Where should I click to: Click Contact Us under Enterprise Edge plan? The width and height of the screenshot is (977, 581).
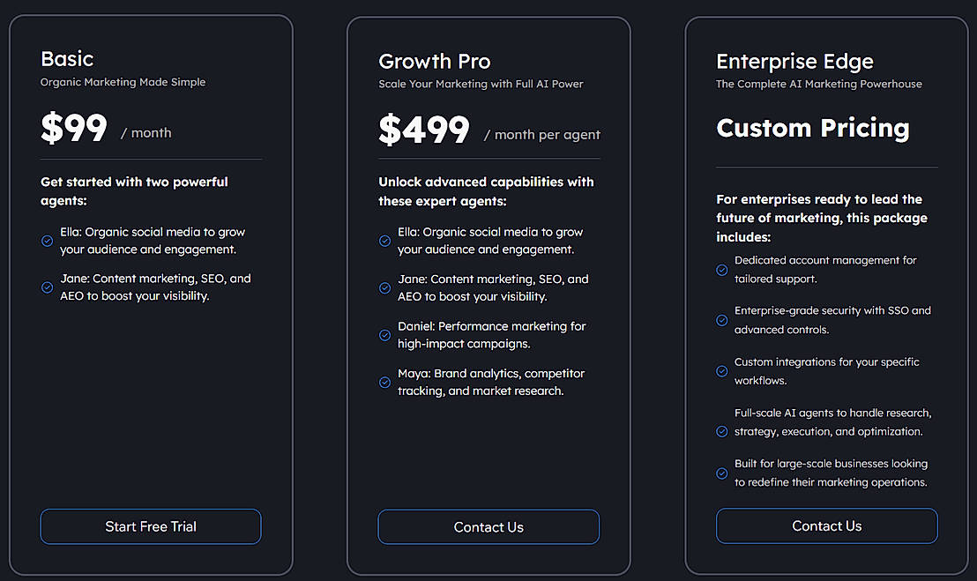pos(826,526)
